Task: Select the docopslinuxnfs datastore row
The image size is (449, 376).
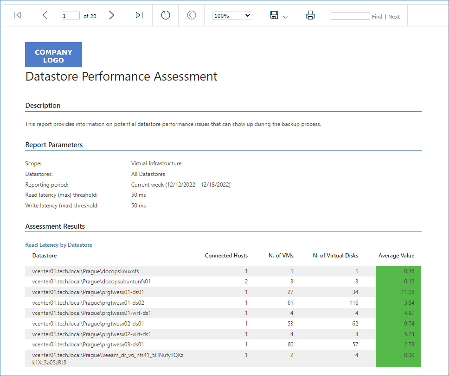Action: [223, 271]
